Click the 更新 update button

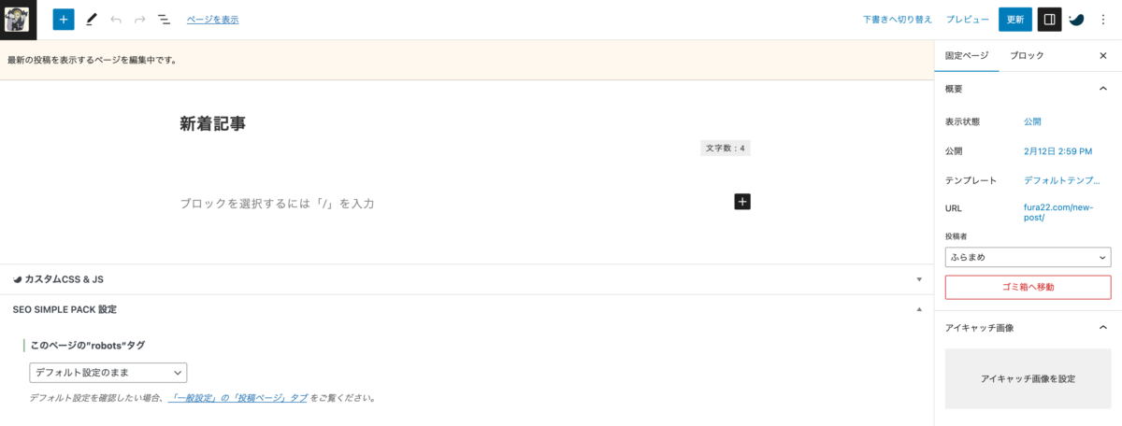point(1015,19)
